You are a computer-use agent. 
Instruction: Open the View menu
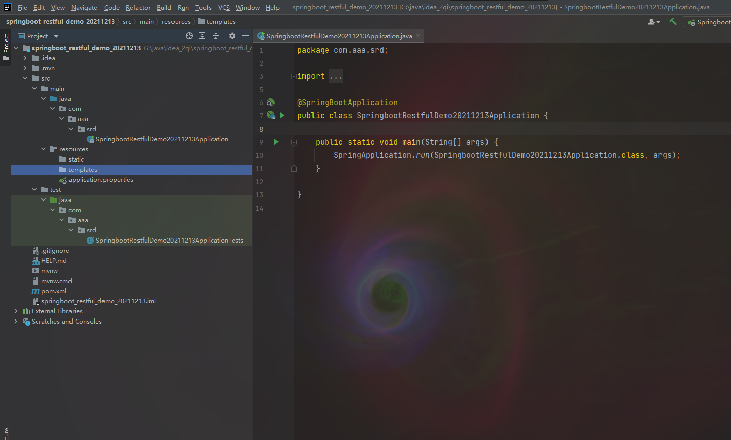point(58,7)
